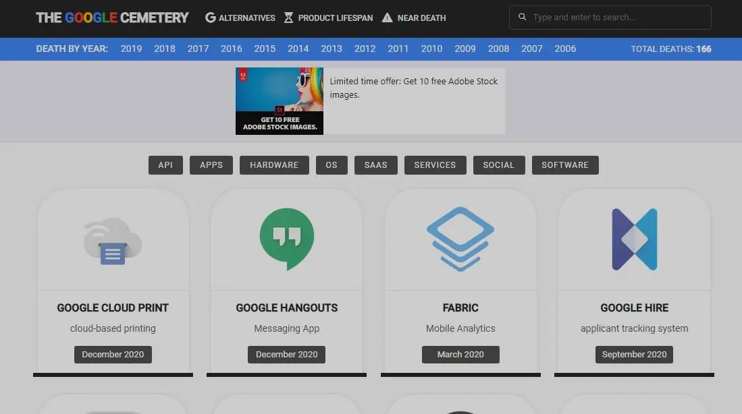
Task: Filter deaths by year 2007
Action: (532, 49)
